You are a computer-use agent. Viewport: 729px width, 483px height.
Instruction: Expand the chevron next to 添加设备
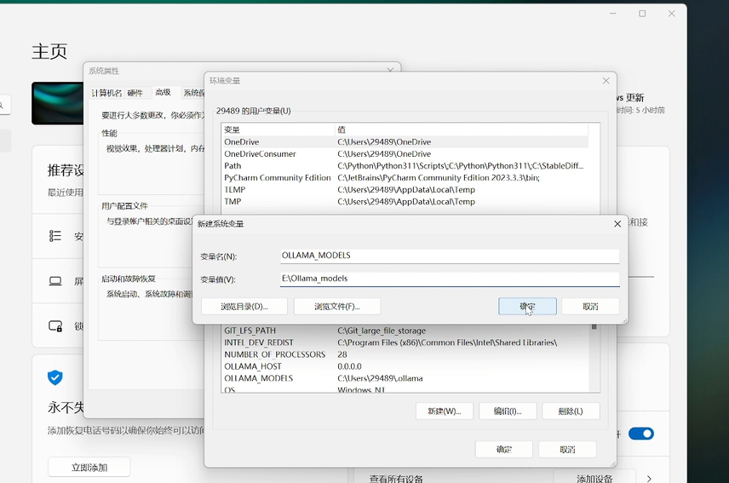click(x=650, y=479)
